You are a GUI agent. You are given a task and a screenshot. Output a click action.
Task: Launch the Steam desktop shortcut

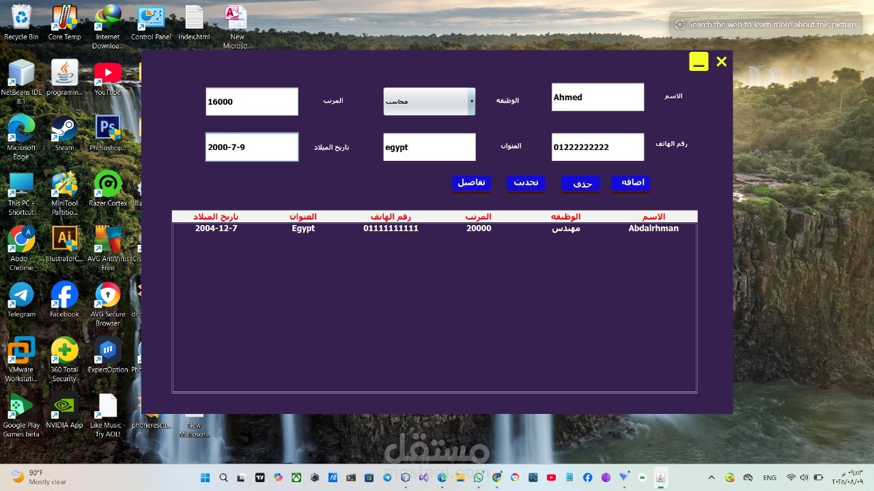[x=64, y=134]
